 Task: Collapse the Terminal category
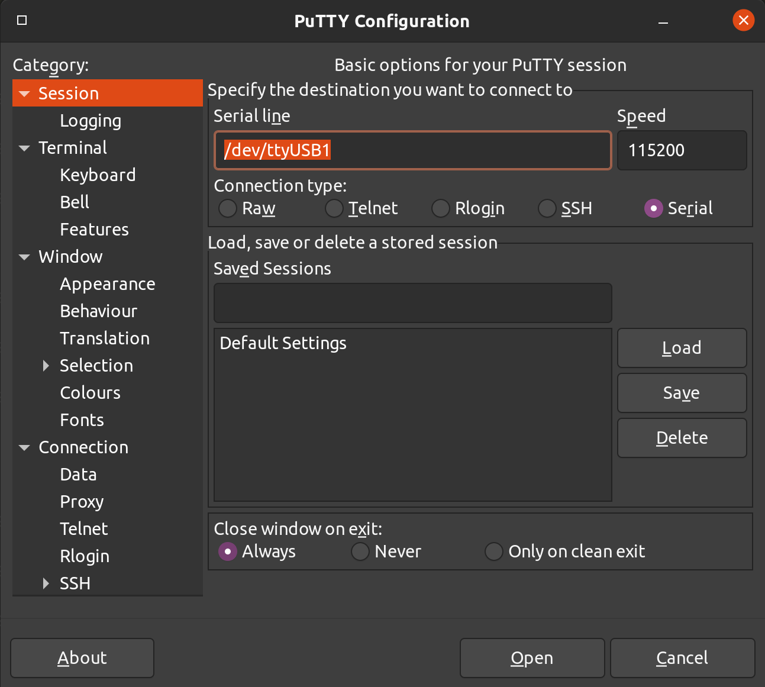[24, 148]
